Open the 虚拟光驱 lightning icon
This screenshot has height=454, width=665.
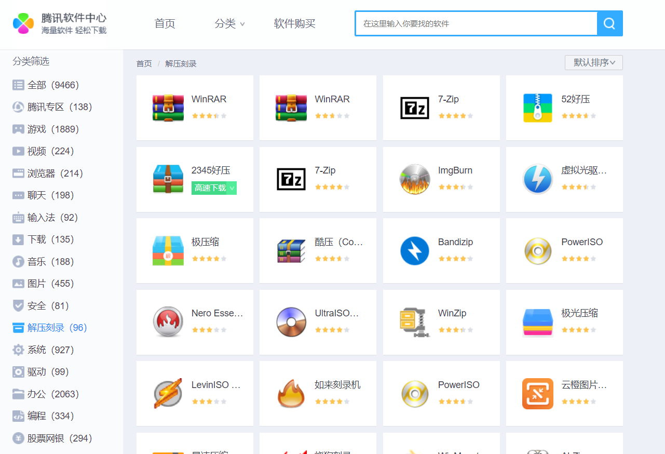[538, 179]
